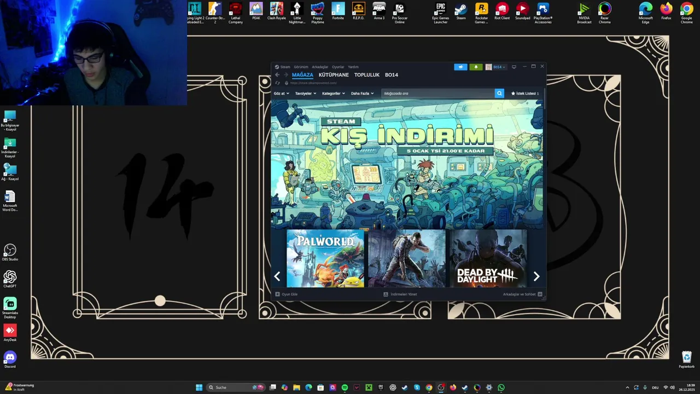The height and width of the screenshot is (394, 700).
Task: Open Steam announcements megaphone button
Action: click(x=460, y=67)
